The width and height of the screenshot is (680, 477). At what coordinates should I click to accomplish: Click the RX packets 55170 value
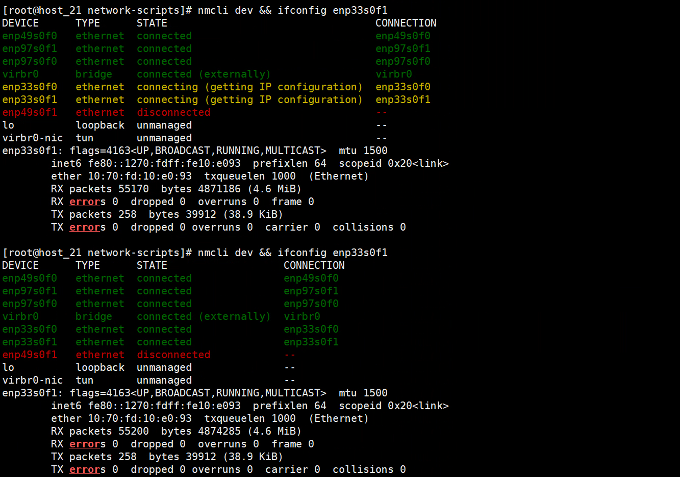[x=134, y=189]
